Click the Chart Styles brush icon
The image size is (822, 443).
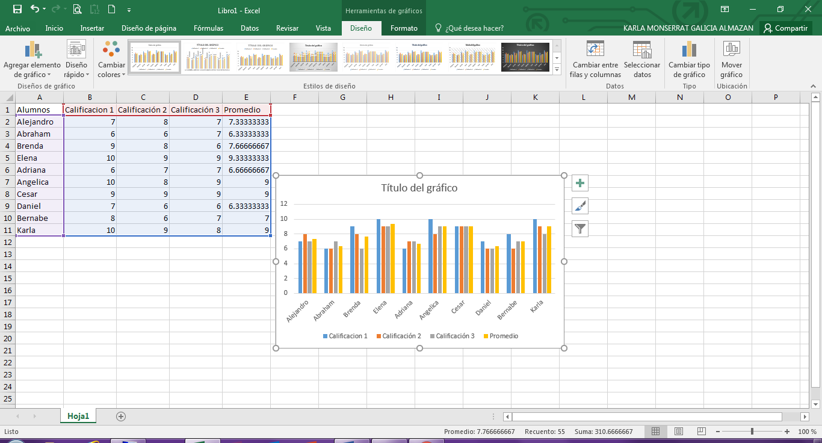coord(579,205)
